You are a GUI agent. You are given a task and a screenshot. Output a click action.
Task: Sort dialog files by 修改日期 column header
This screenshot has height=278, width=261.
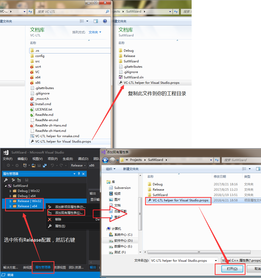click(220, 177)
